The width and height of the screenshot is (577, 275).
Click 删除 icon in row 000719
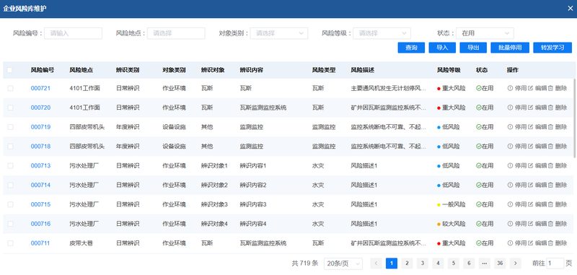[550, 127]
